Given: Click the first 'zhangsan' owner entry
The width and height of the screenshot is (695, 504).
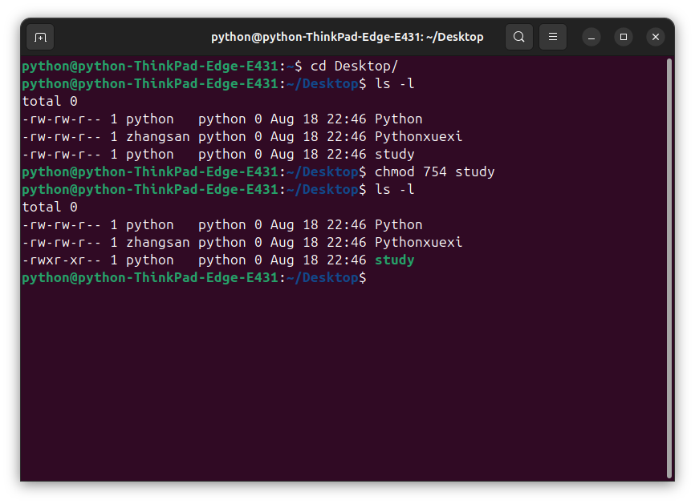Looking at the screenshot, I should pos(158,137).
